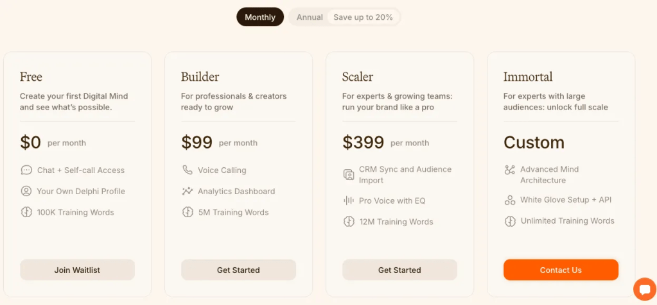Click the $399 Scaler price
657x305 pixels.
[x=363, y=142]
